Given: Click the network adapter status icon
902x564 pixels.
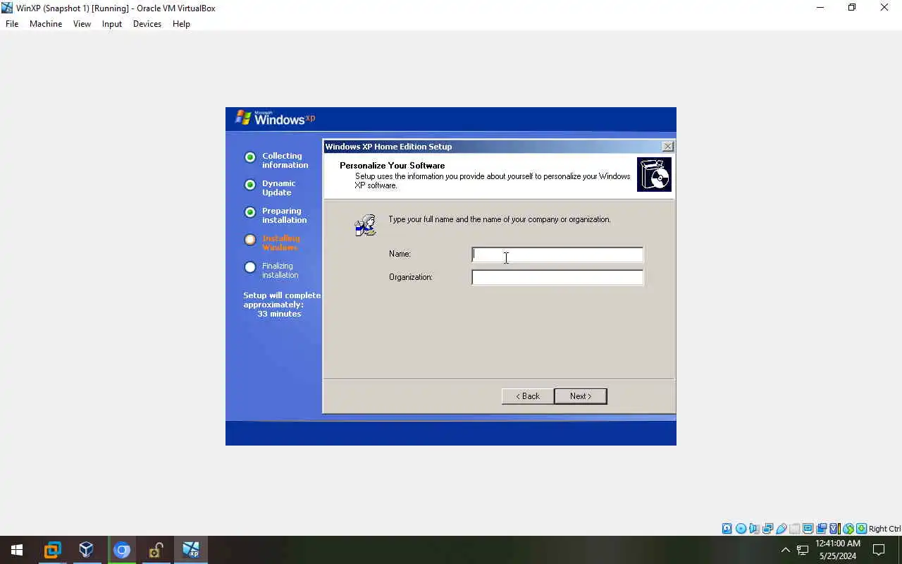Looking at the screenshot, I should [767, 529].
